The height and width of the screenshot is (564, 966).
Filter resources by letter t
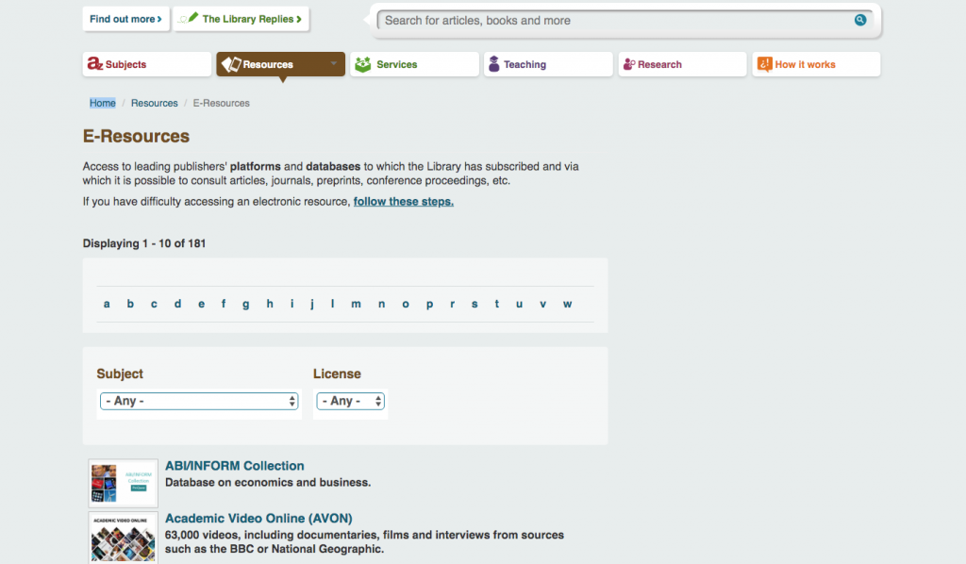click(x=496, y=304)
